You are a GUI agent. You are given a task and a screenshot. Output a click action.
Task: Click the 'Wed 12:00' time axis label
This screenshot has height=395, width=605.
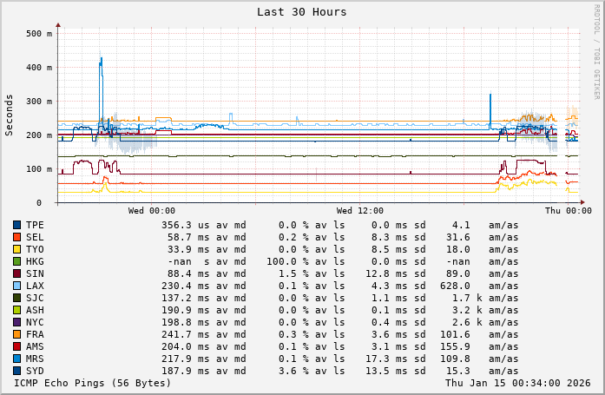(x=359, y=211)
